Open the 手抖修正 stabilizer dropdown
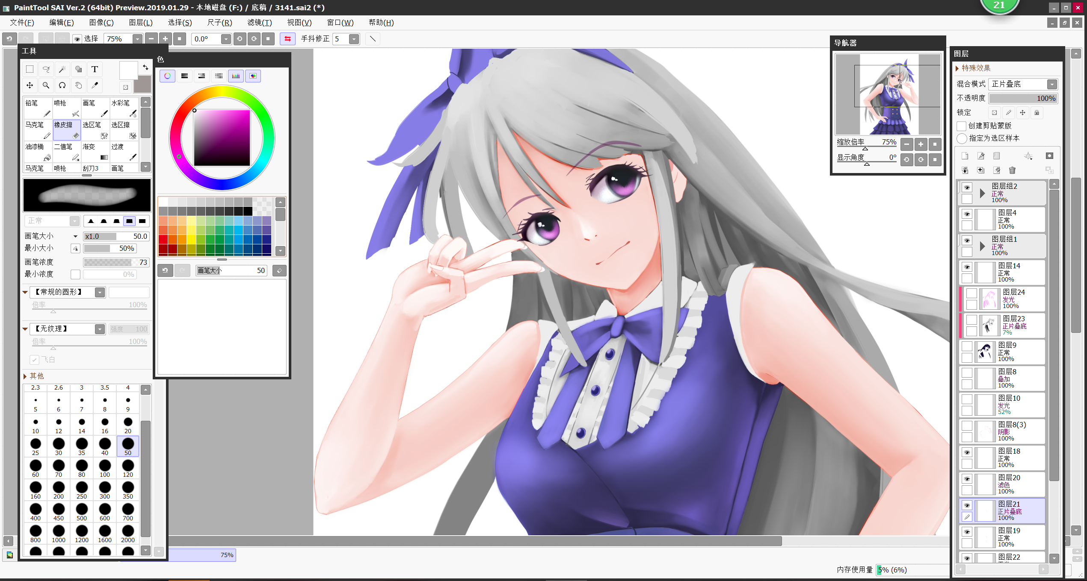The width and height of the screenshot is (1087, 581). pos(354,39)
